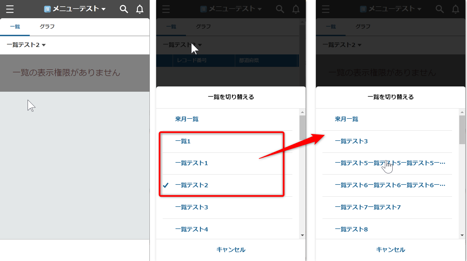Viewport: 467px width, 261px height.
Task: Expand dimmed 一覧テスト2 dropdown in right panel
Action: click(342, 45)
